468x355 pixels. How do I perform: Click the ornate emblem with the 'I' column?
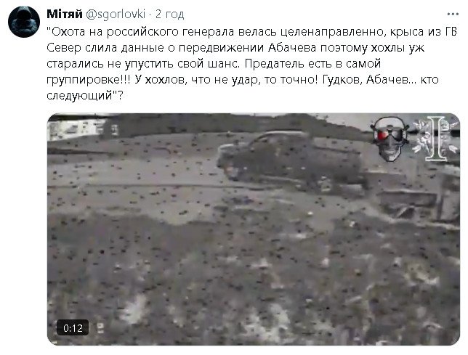pyautogui.click(x=435, y=139)
